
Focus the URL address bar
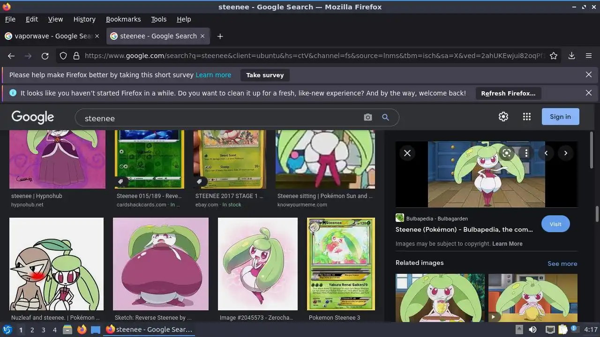314,56
